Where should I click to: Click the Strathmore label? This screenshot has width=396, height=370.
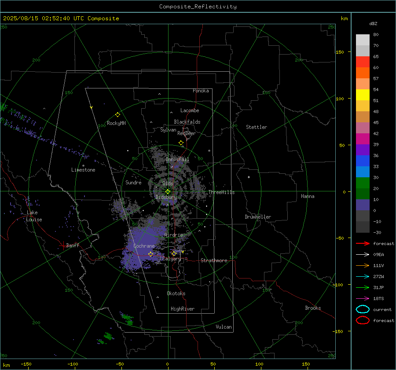(x=214, y=260)
